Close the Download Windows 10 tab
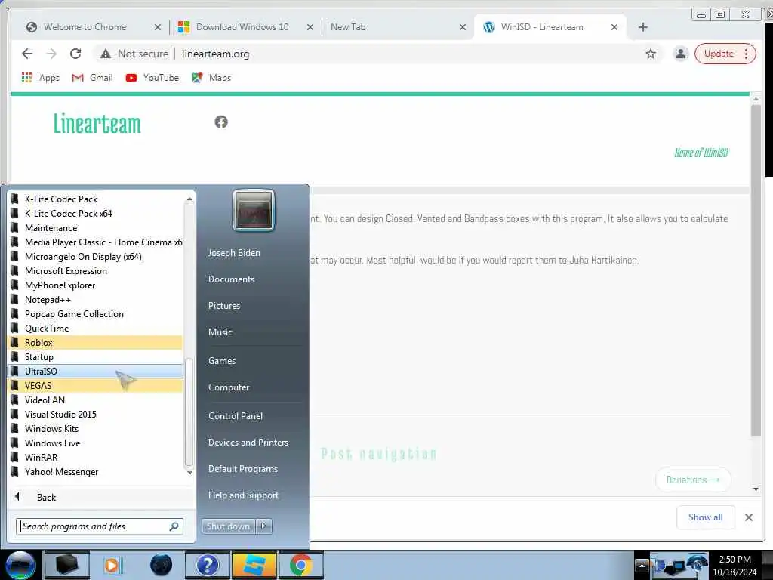773x580 pixels. click(x=310, y=27)
